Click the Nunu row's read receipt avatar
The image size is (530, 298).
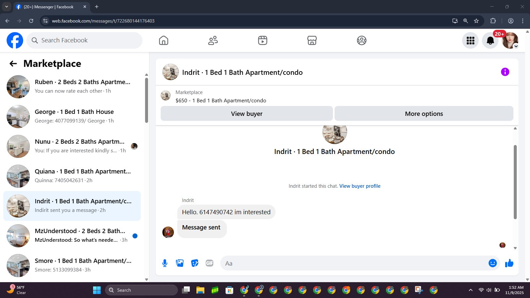(134, 146)
